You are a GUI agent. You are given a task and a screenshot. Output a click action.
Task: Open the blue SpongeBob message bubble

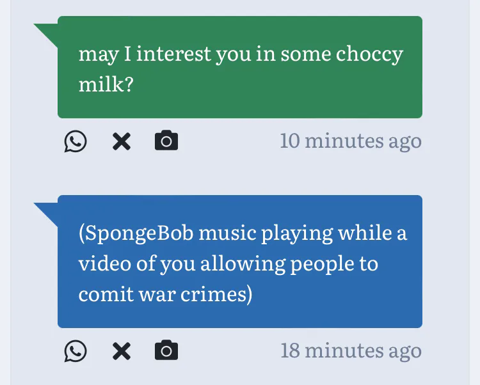(x=240, y=262)
